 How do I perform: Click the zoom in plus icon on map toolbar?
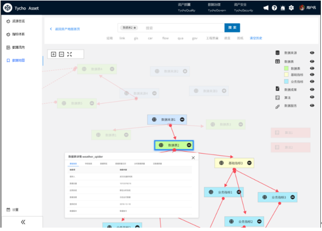click(x=53, y=55)
